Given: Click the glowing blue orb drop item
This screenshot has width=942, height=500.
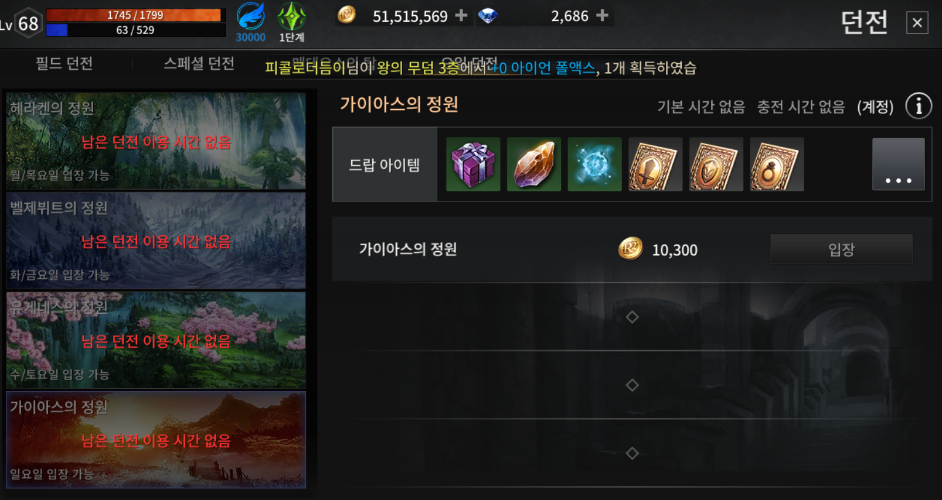Looking at the screenshot, I should pos(594,165).
